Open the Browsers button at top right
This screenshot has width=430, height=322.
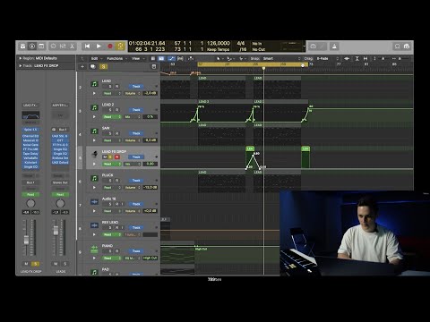[407, 47]
